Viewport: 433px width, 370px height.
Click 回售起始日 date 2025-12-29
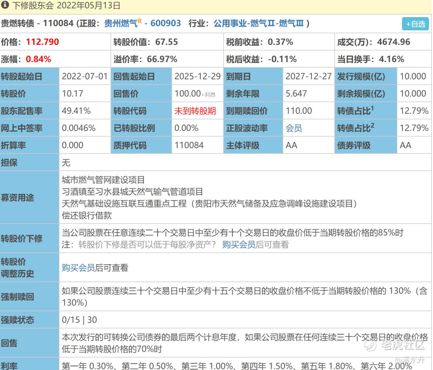pos(197,76)
